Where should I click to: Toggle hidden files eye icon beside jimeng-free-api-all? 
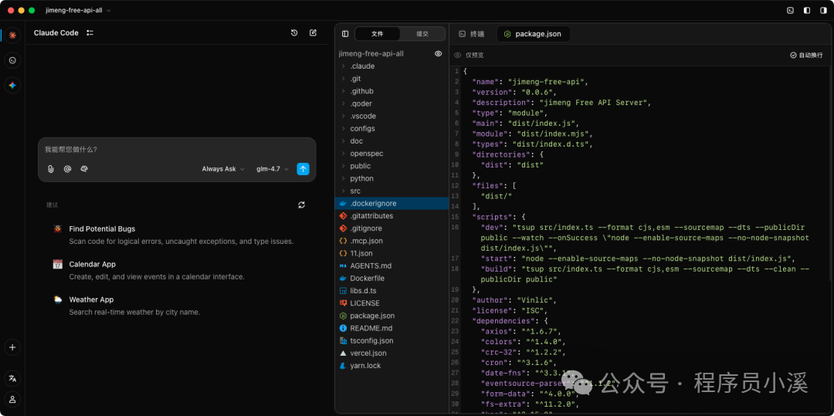click(439, 54)
